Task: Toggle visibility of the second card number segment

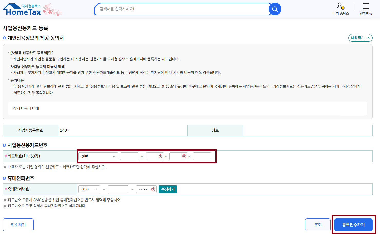Action: 161,156
